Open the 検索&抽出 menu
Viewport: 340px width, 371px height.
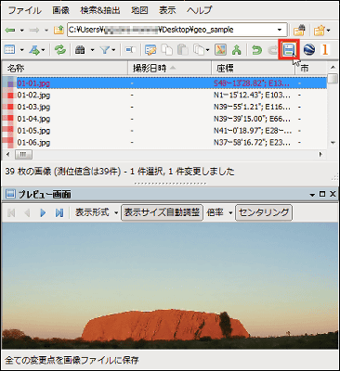99,10
